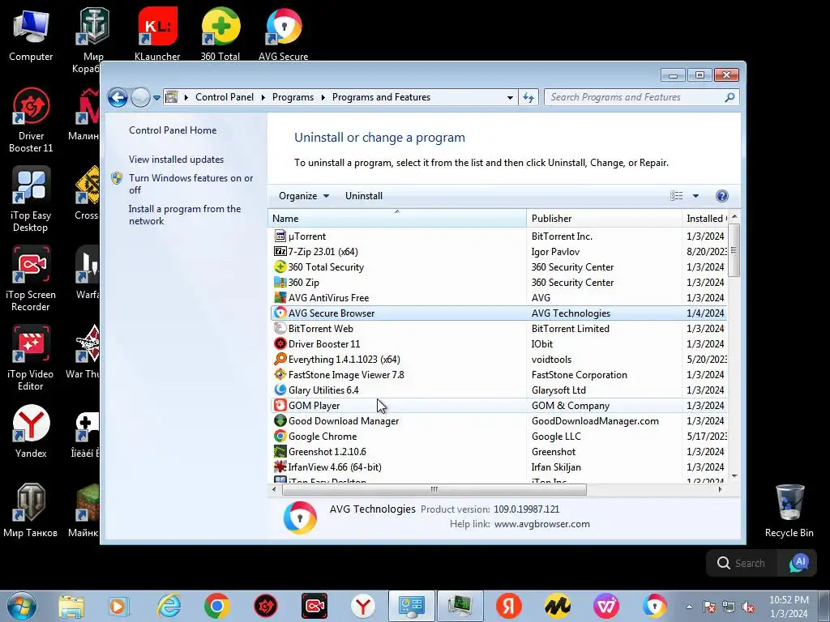The image size is (830, 622).
Task: Select AVG AntiVirus Free entry
Action: [498, 298]
